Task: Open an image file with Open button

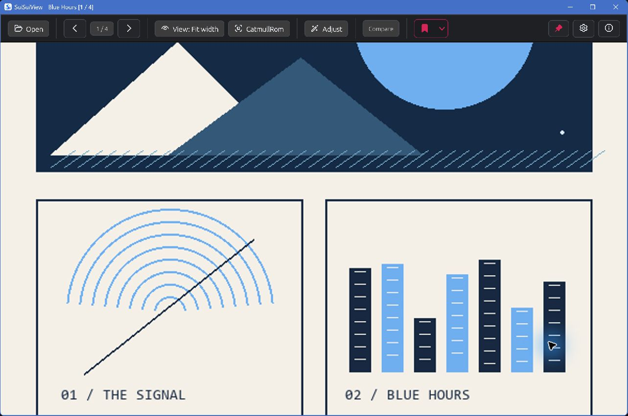Action: tap(28, 29)
